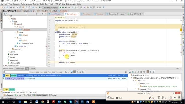Screen dimensions: 185x104
Task: Click the Open folder icon in main toolbar
Action: (x=1, y=8)
